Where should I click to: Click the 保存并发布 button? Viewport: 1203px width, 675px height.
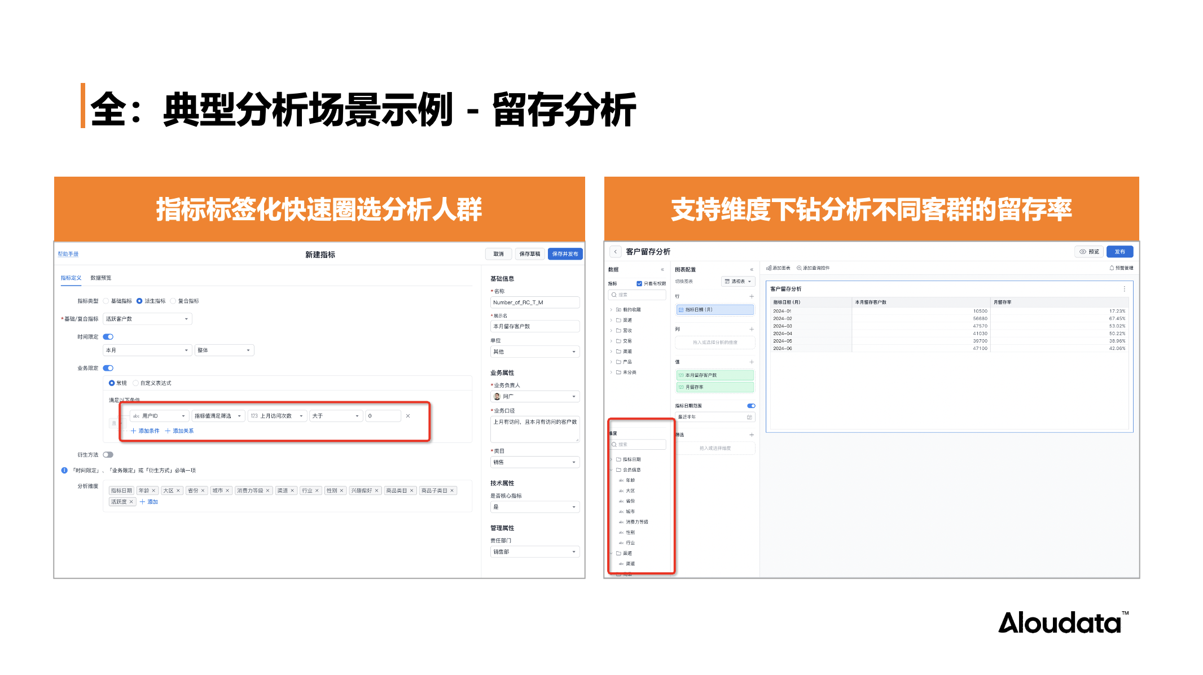pos(565,254)
